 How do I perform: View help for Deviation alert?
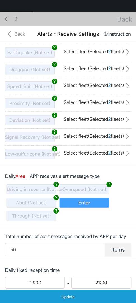[x=55, y=115]
